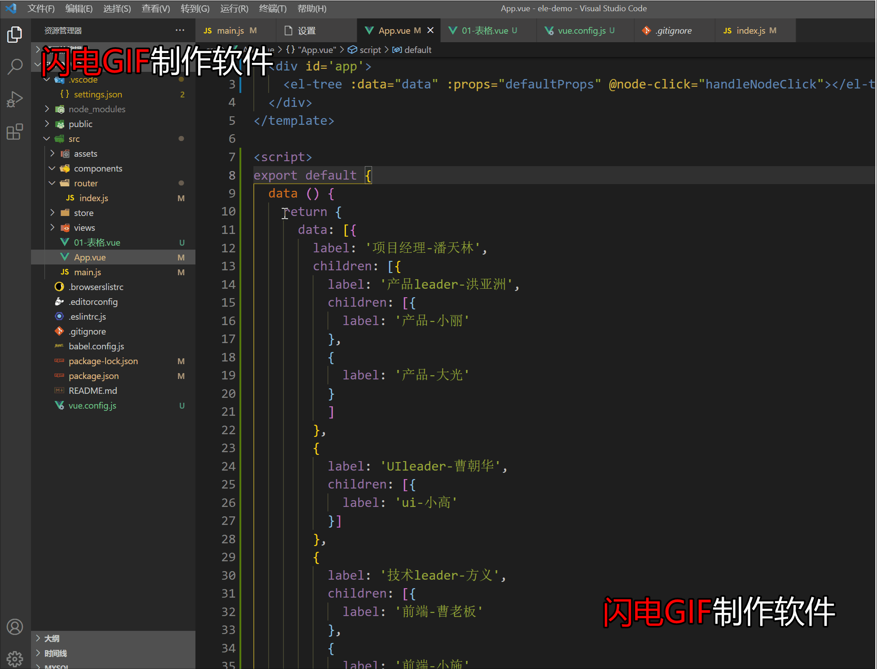The height and width of the screenshot is (669, 877).
Task: Open More Actions (…) in the Explorer header
Action: click(x=180, y=30)
